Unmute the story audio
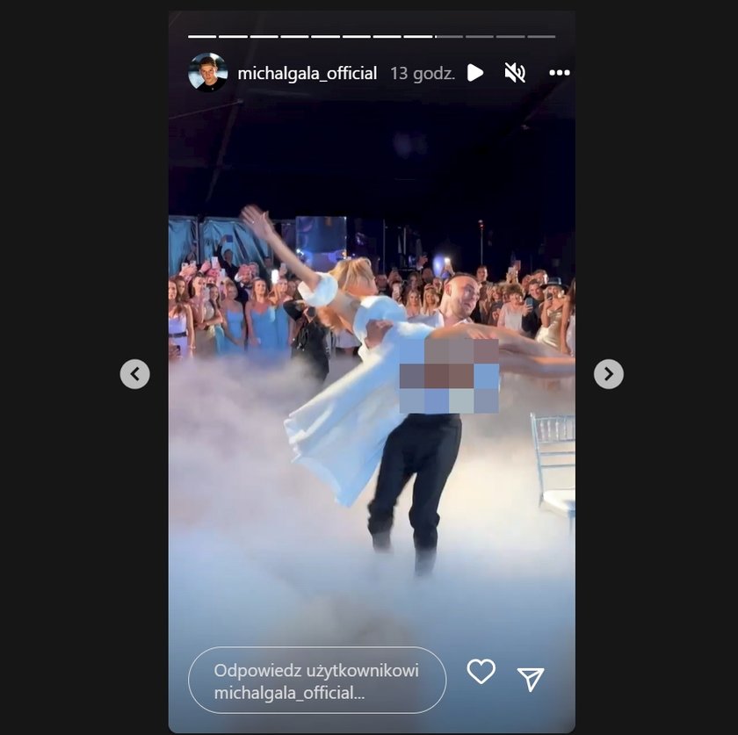 515,73
